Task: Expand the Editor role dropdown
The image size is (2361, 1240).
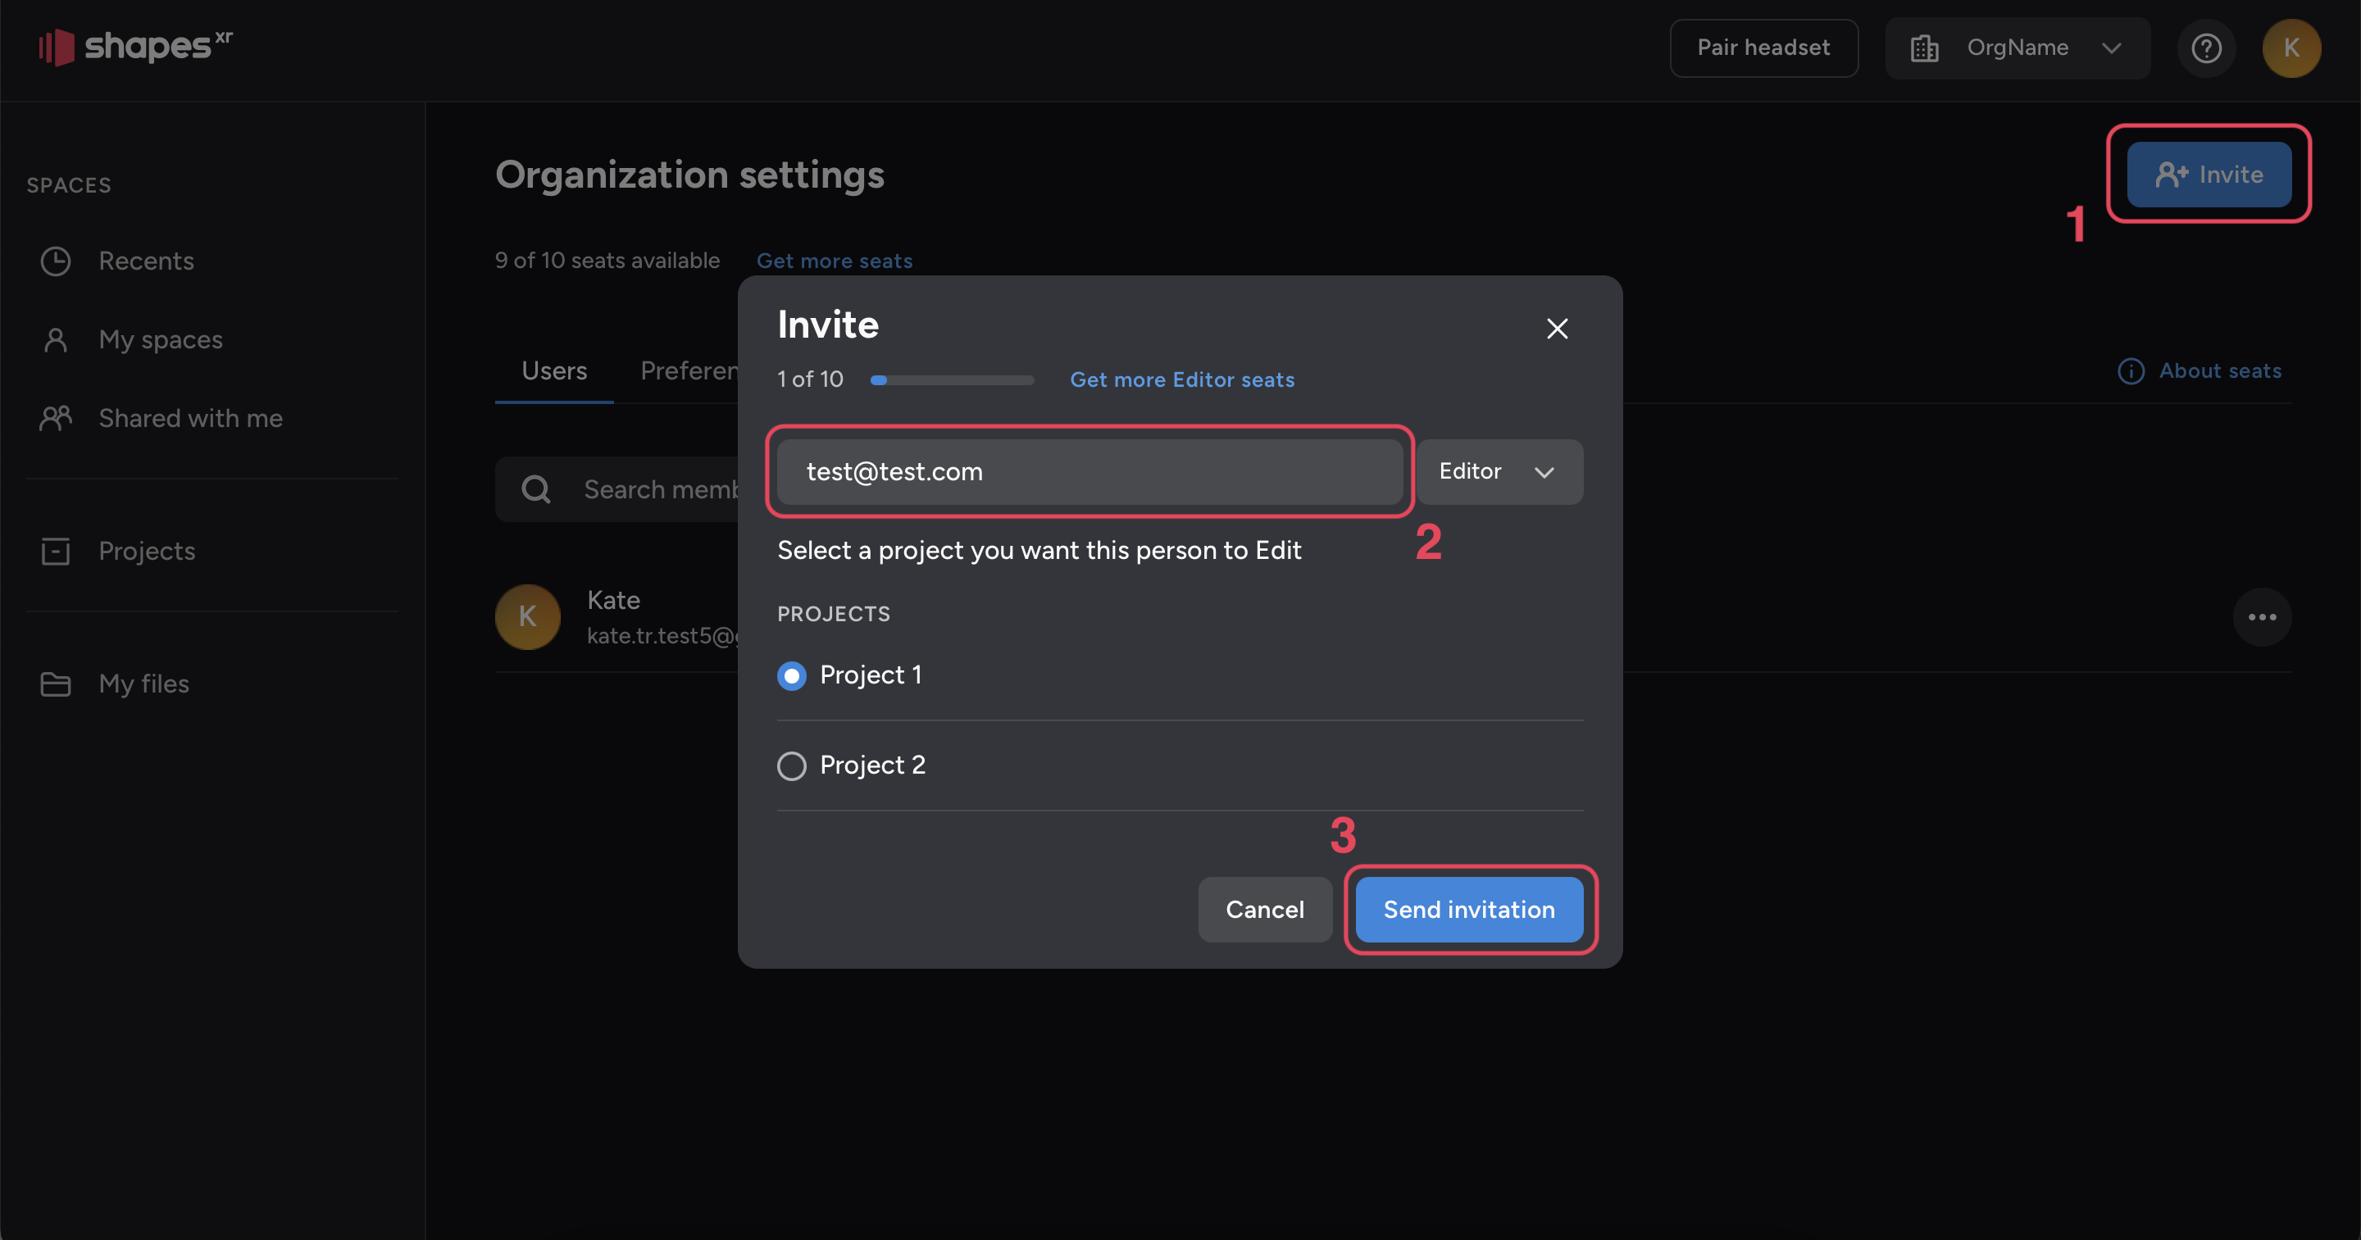Action: coord(1498,471)
